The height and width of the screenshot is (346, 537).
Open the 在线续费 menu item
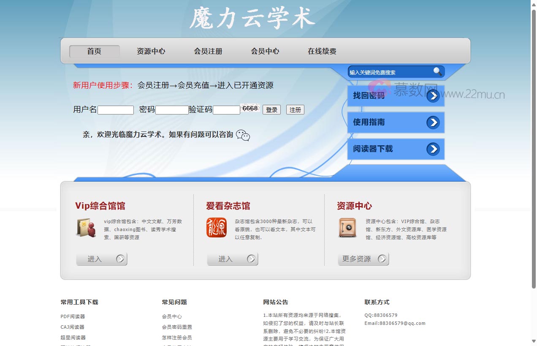tap(322, 51)
